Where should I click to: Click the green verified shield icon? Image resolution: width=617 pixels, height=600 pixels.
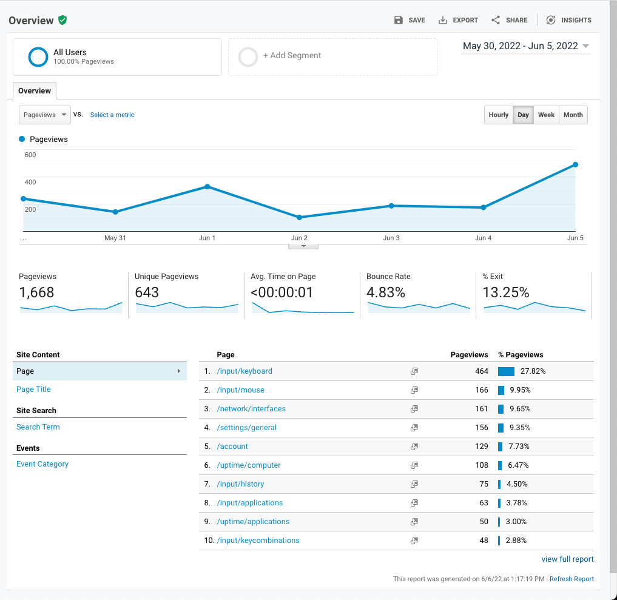[62, 20]
